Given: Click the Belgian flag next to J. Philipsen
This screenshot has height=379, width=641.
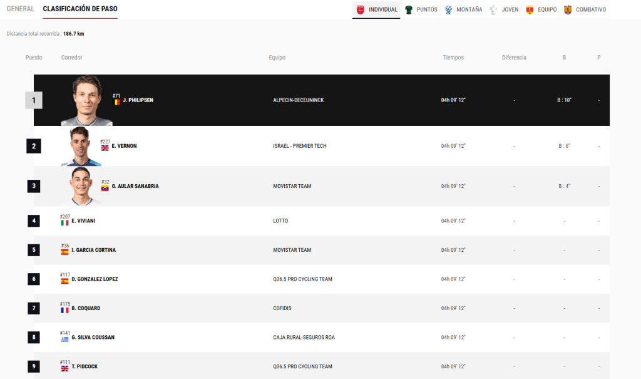Looking at the screenshot, I should coord(116,101).
